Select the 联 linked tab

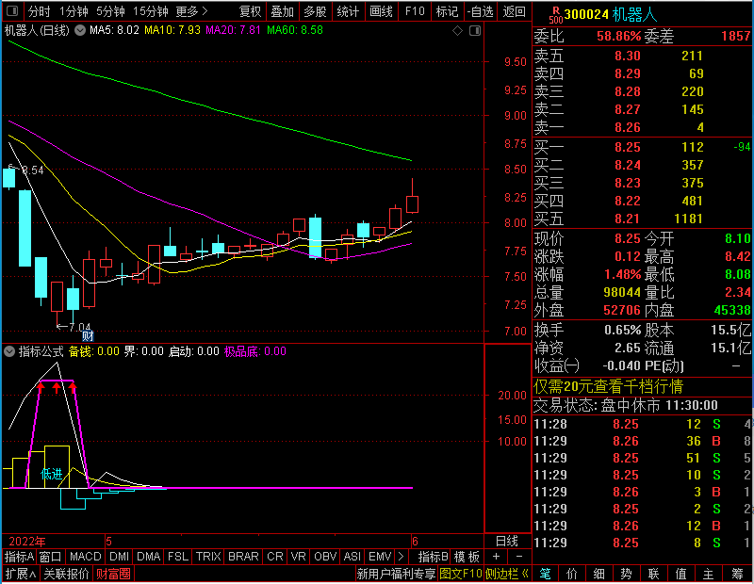[x=653, y=574]
